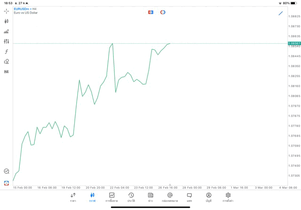This screenshot has width=301, height=210.
Task: Open the drawing objects shapes icon
Action: tap(6, 62)
